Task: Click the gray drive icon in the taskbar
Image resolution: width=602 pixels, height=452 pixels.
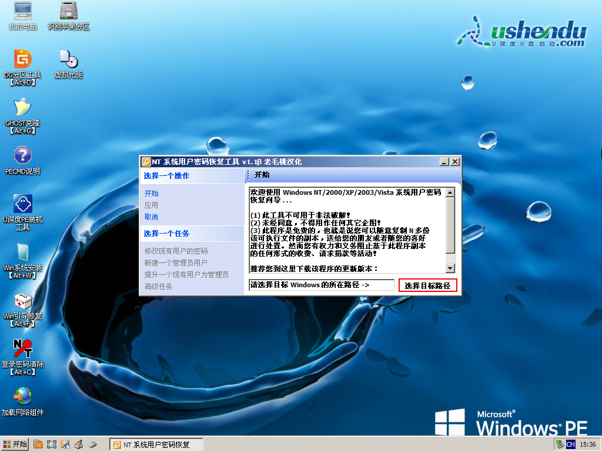Action: pos(92,445)
